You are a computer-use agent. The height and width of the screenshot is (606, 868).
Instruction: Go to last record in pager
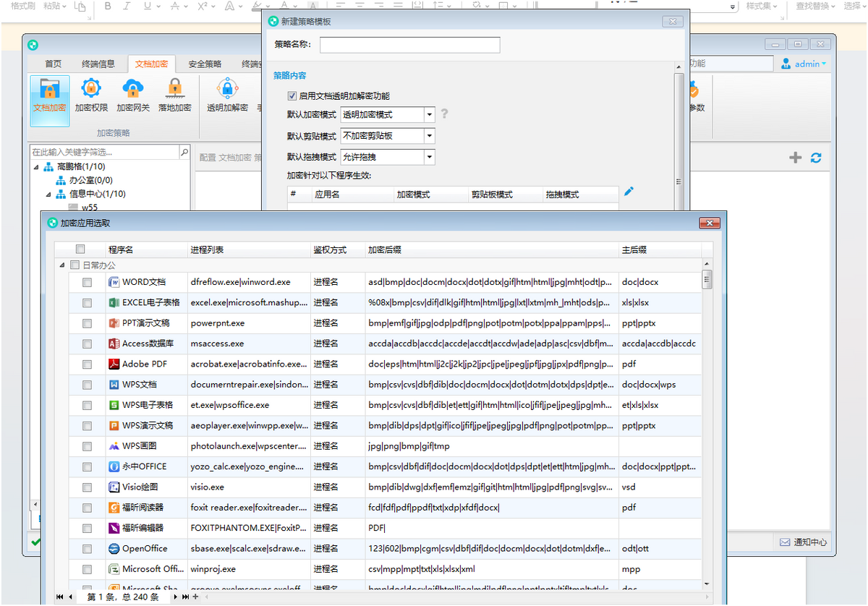click(186, 597)
